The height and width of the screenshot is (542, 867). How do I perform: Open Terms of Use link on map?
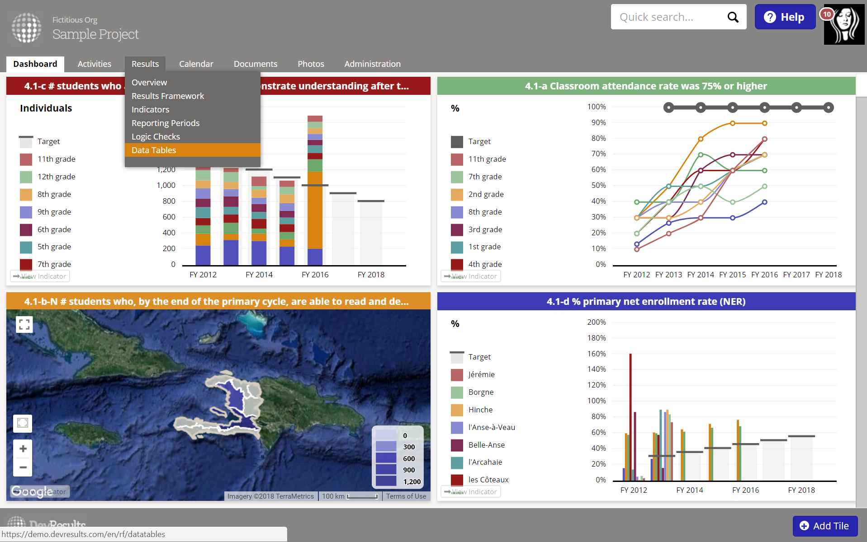point(406,496)
